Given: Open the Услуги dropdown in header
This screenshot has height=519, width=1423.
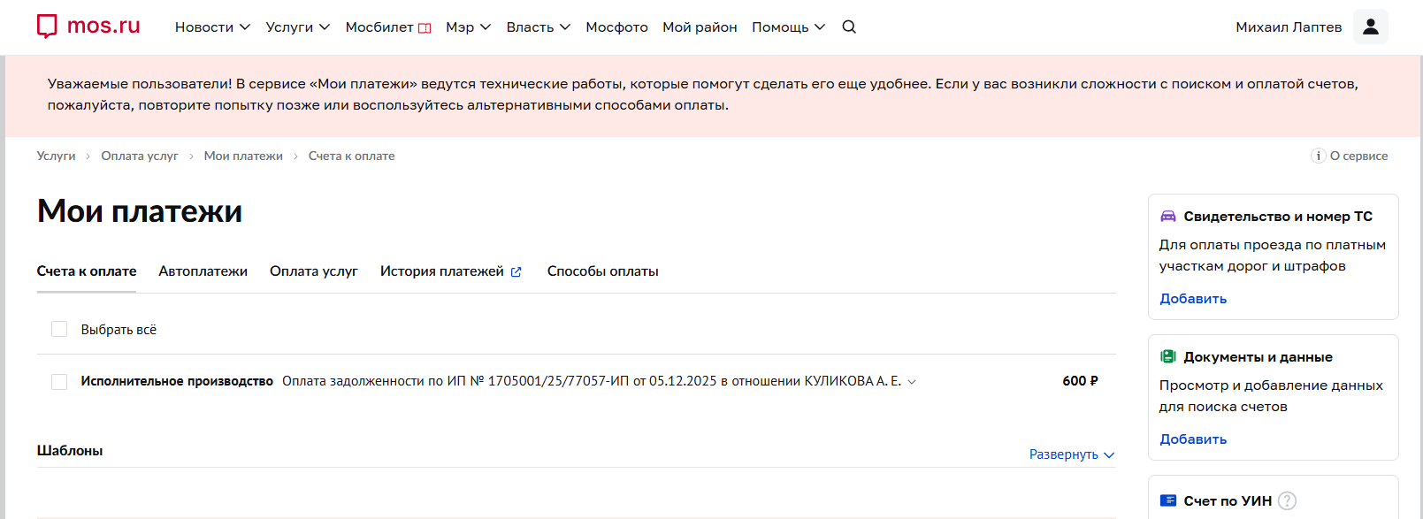Looking at the screenshot, I should click(x=297, y=27).
